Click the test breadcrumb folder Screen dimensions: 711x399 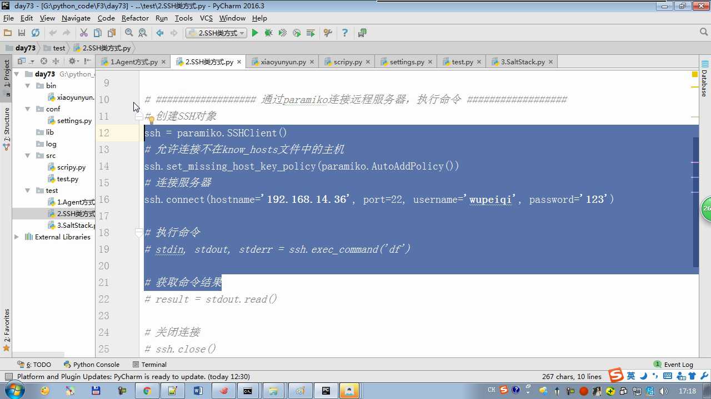54,48
